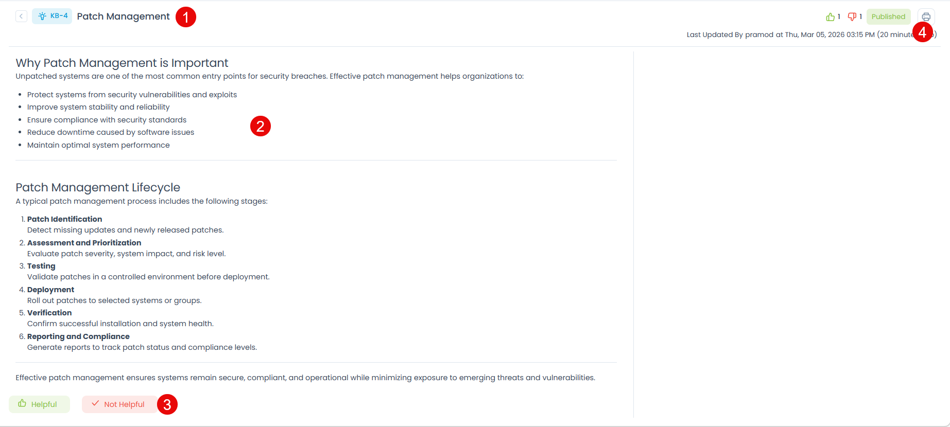This screenshot has width=950, height=427.
Task: Mark the article as Helpful
Action: click(39, 404)
